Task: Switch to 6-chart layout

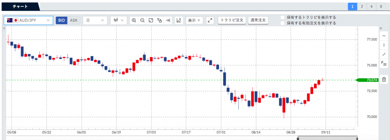Action: [381, 6]
